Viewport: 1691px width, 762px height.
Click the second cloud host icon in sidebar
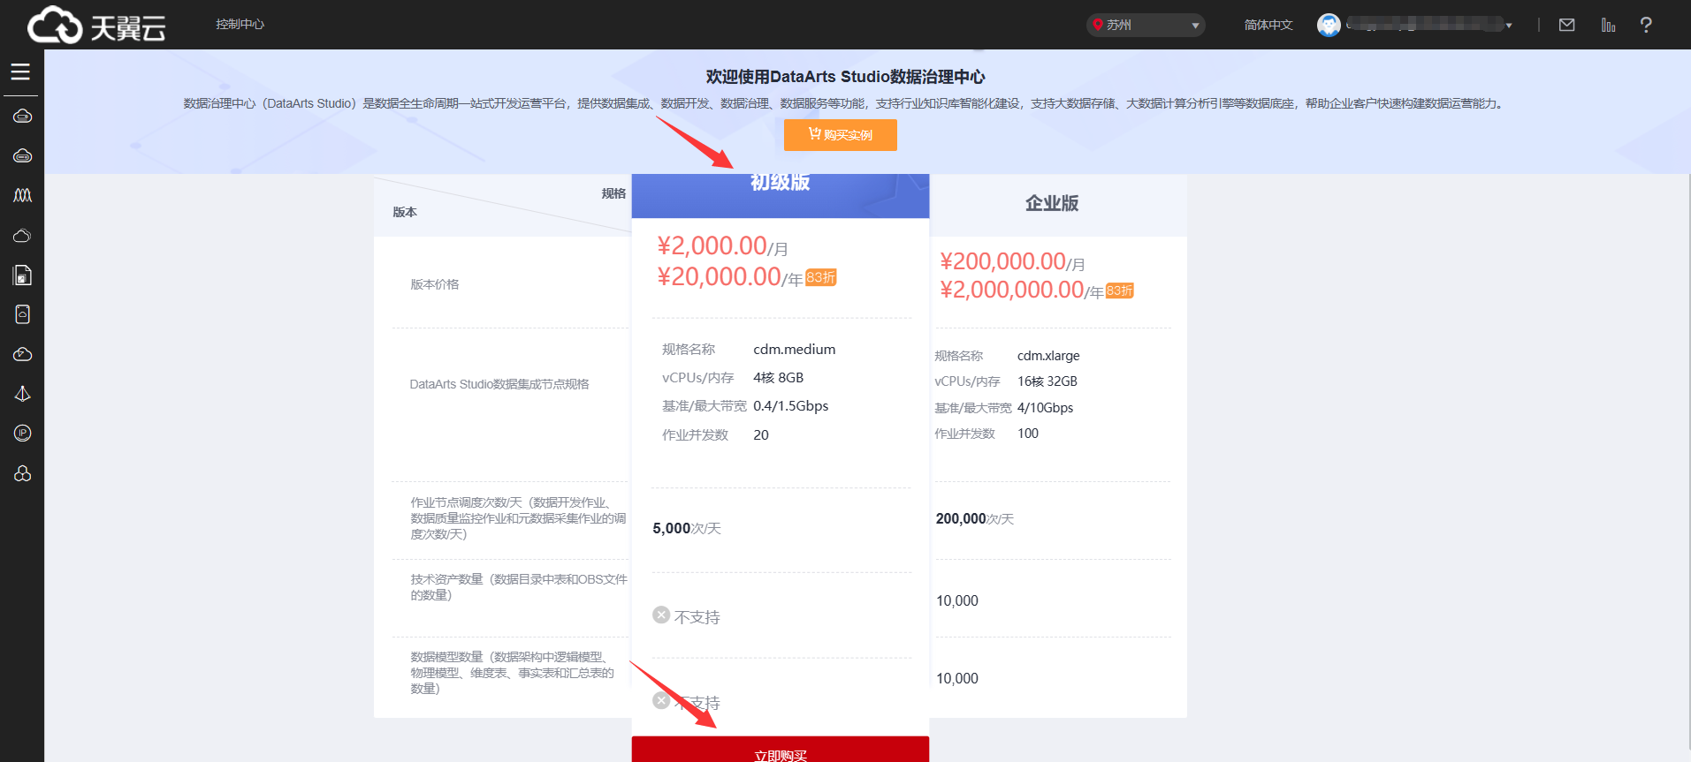pos(23,156)
